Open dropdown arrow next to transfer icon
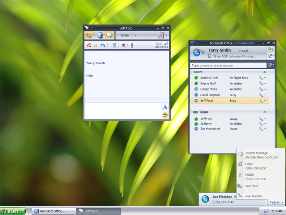Viewport: 286px width, 215px height. point(107,45)
